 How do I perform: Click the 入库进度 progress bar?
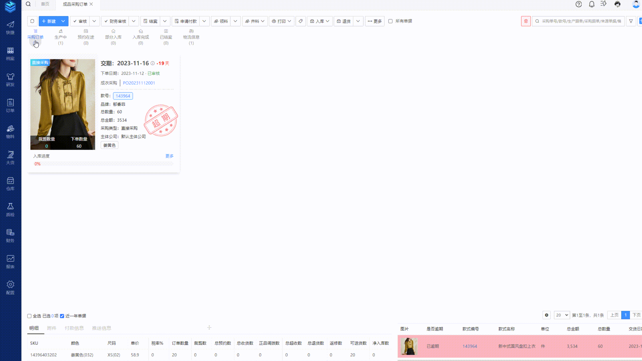tap(104, 164)
